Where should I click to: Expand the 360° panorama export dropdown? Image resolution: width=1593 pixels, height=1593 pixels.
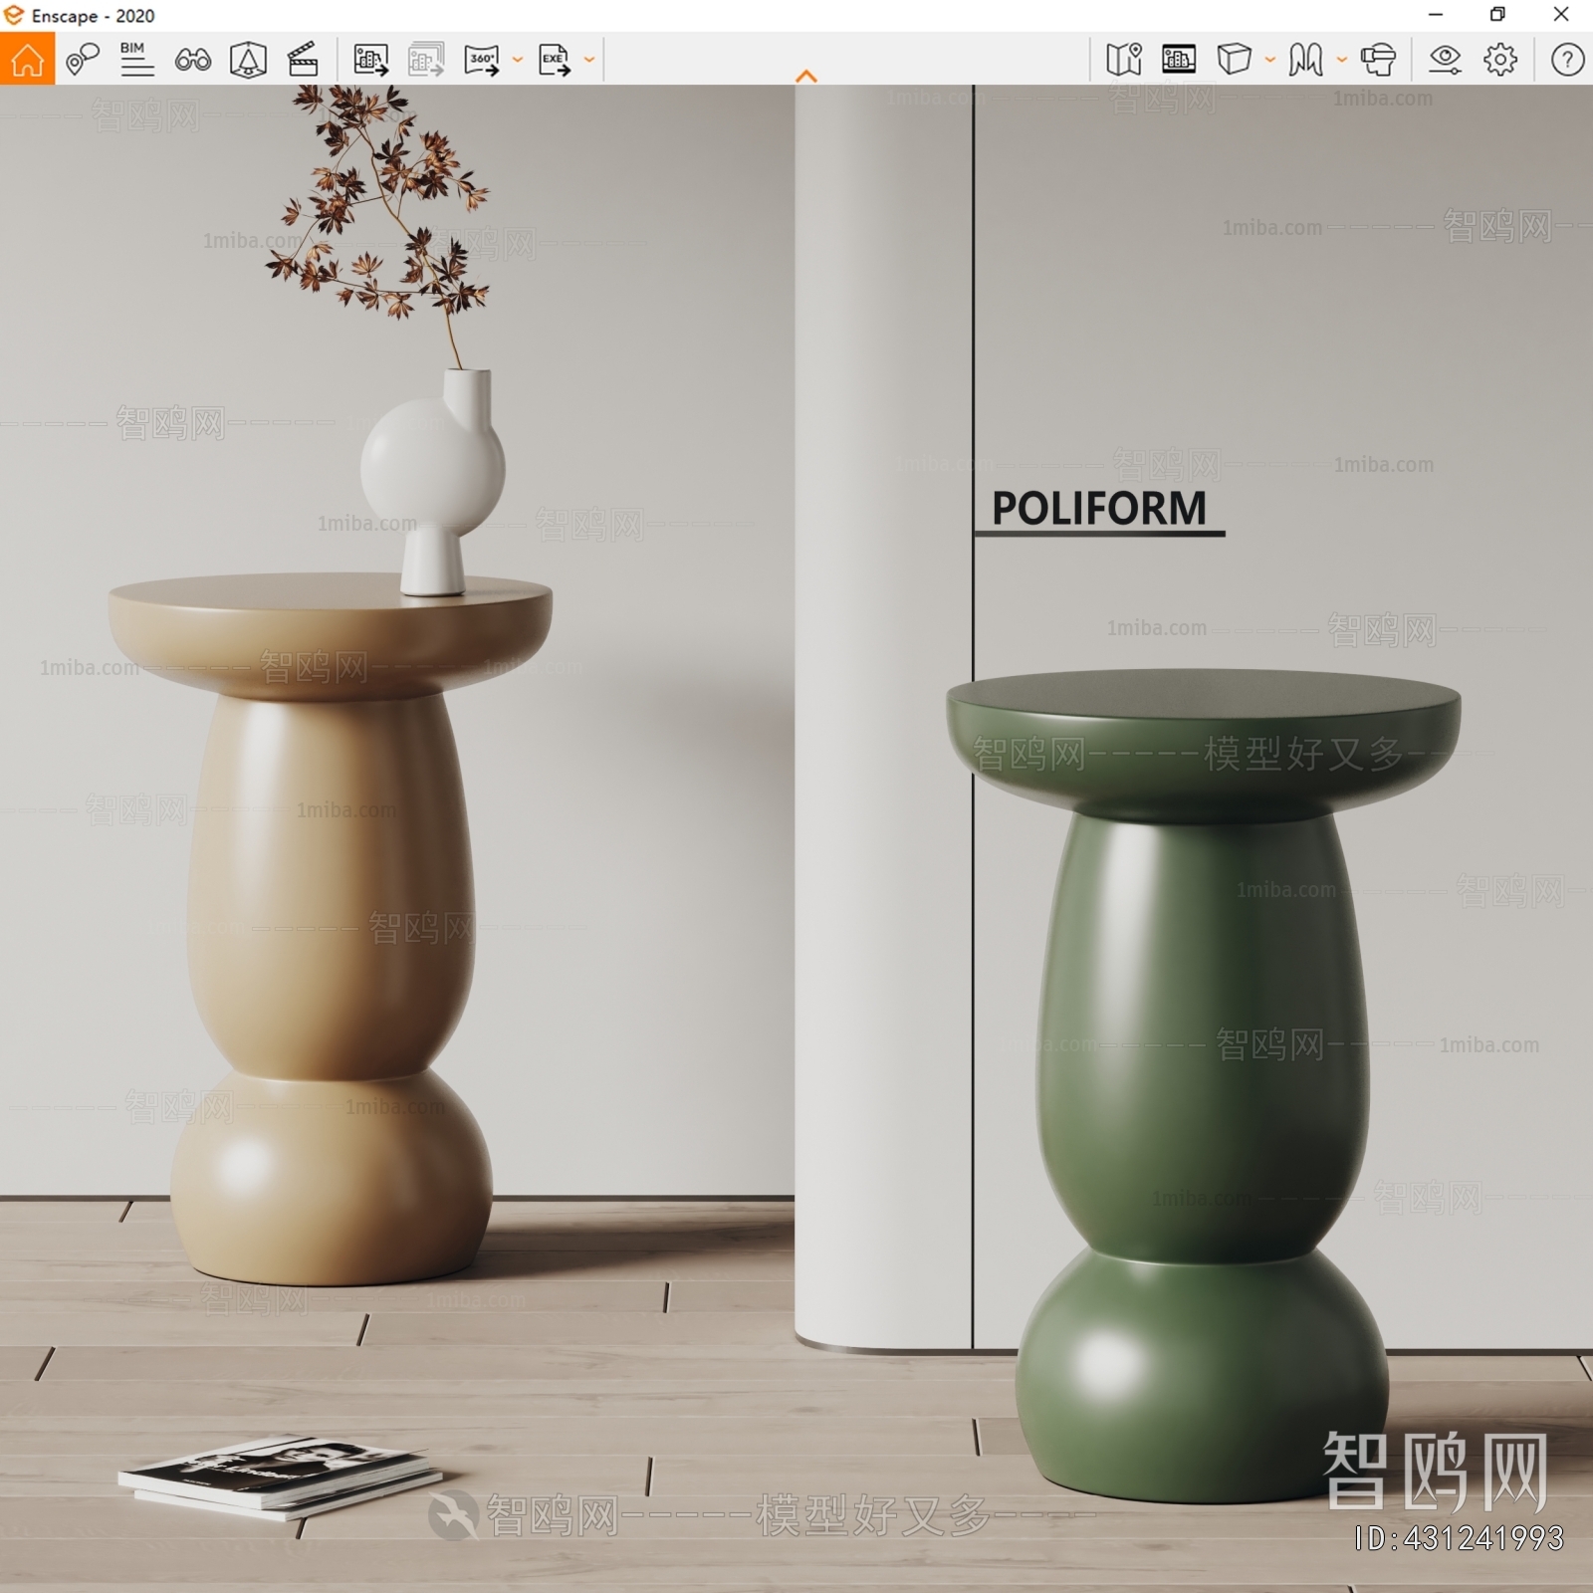pos(518,60)
